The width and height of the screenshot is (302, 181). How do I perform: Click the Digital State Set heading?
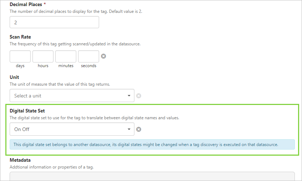pos(27,111)
